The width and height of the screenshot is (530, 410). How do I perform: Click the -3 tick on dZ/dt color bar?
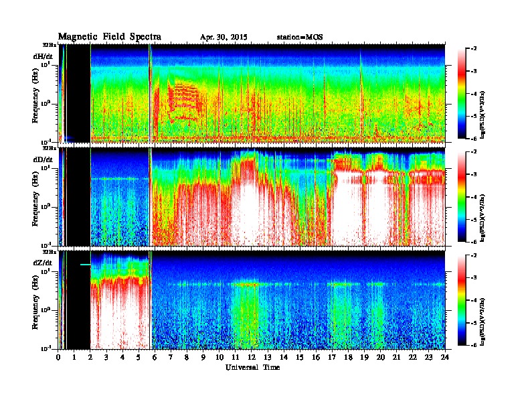tap(474, 278)
